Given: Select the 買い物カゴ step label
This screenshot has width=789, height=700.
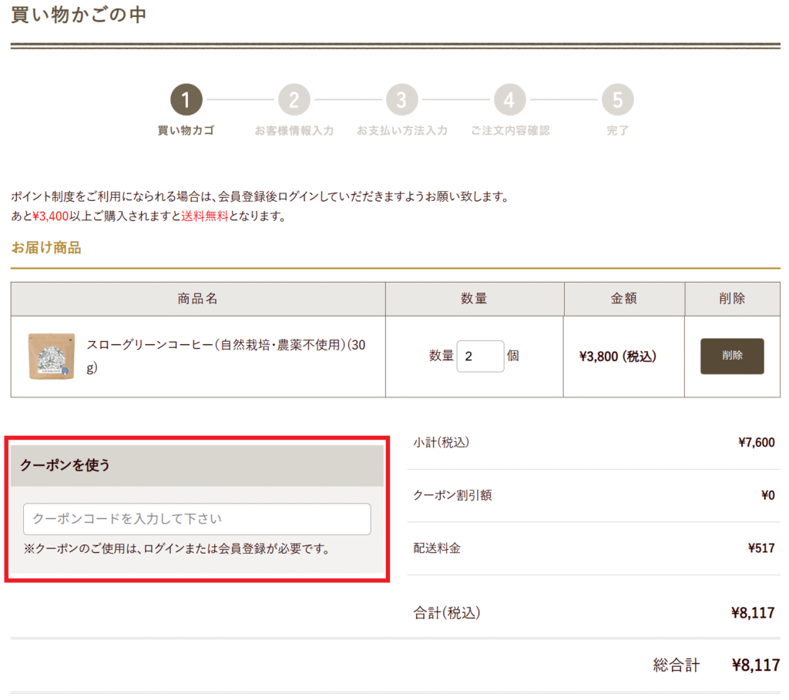Looking at the screenshot, I should [186, 131].
